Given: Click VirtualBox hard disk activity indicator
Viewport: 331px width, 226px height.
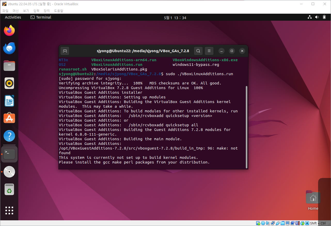Looking at the screenshot, I should (x=258, y=223).
